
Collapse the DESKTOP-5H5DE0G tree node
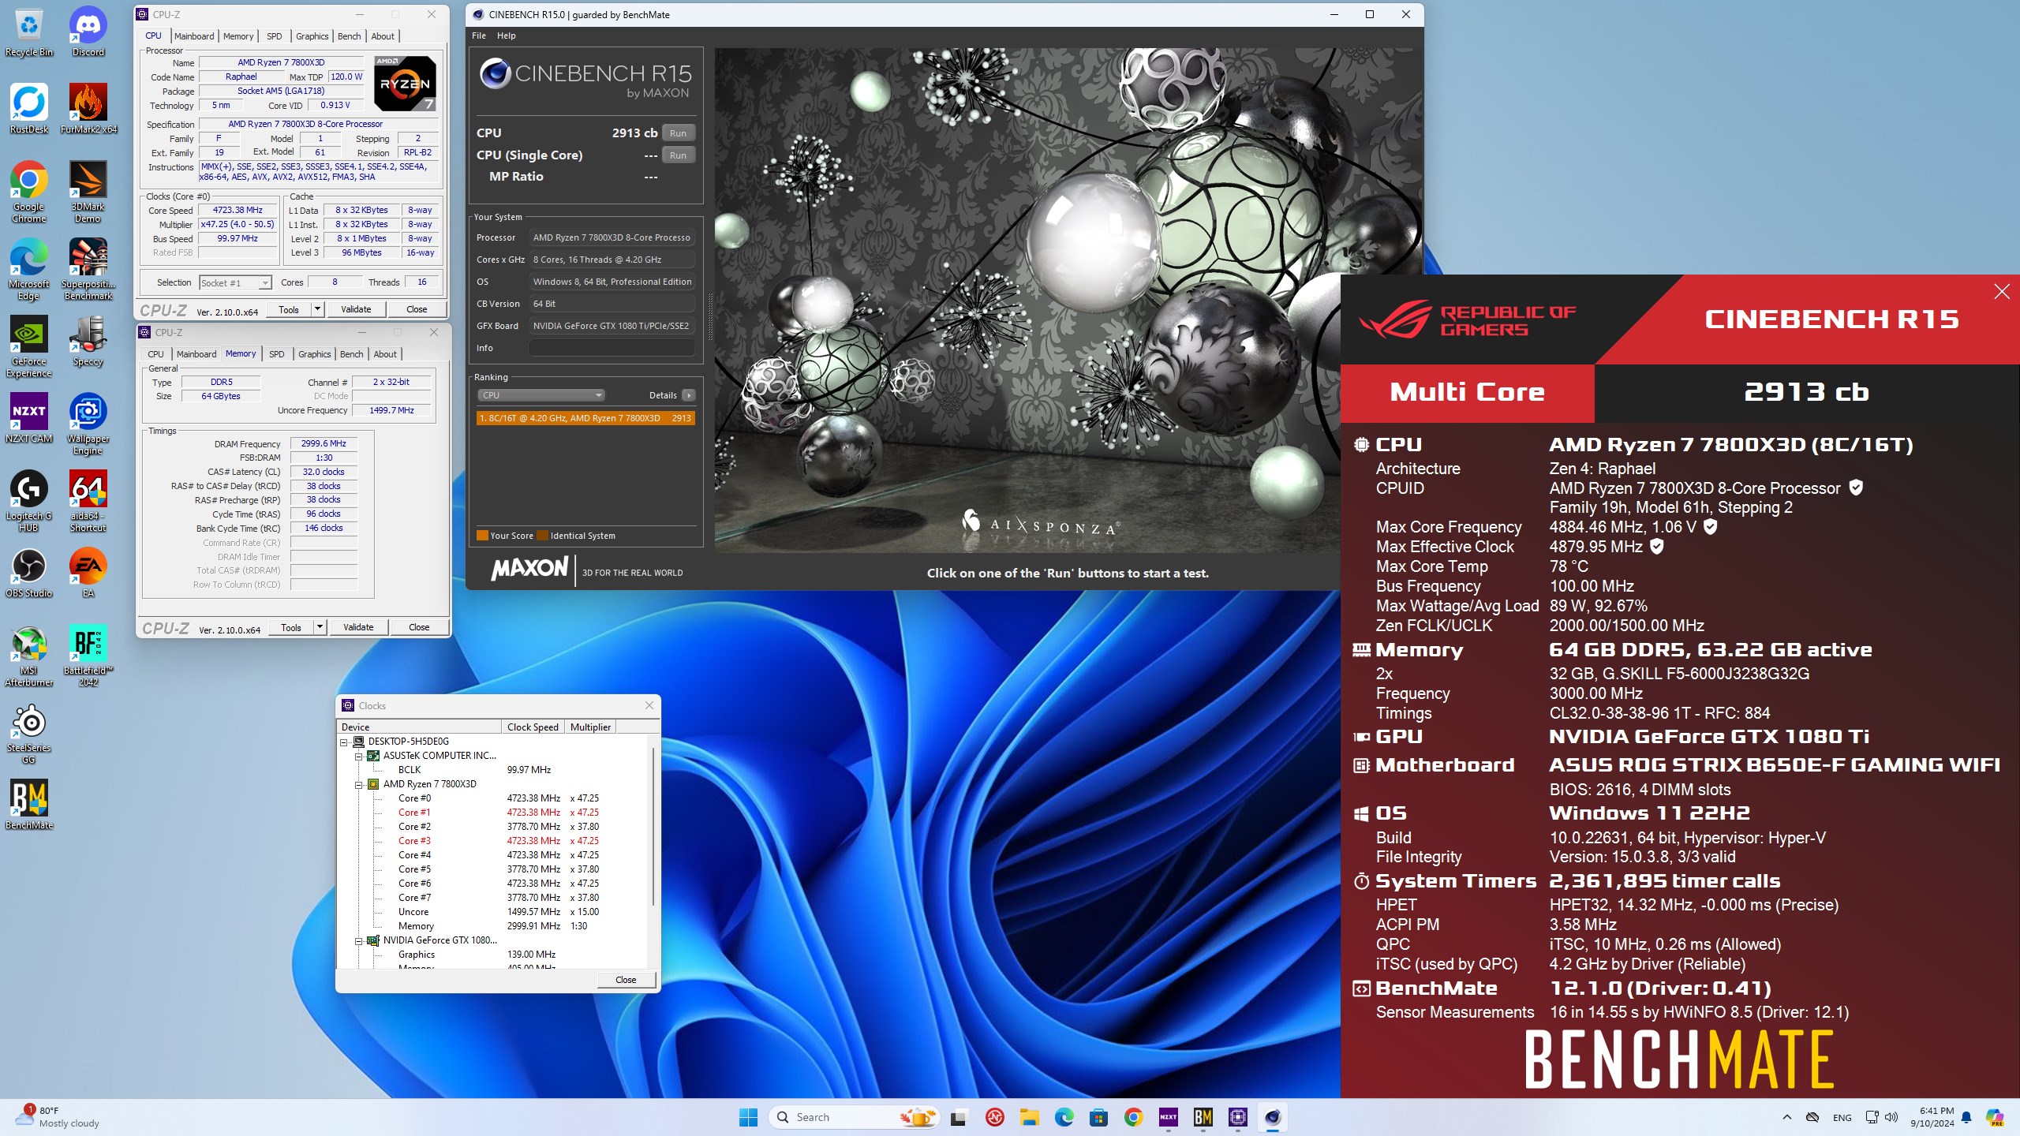[x=344, y=742]
